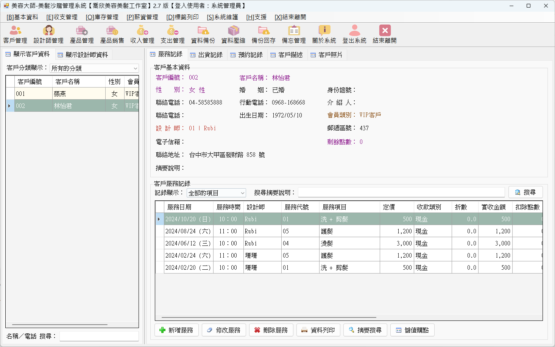
Task: Show 關於系統 about system icon
Action: (324, 34)
